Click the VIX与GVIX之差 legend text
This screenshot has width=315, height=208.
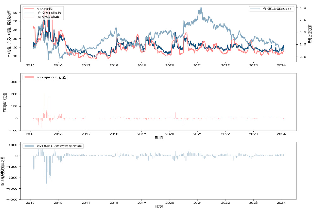pos(51,78)
